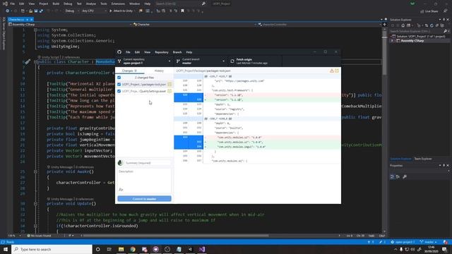
Task: Click the Alphabetical sort icon in Properties panel
Action: tap(398, 176)
